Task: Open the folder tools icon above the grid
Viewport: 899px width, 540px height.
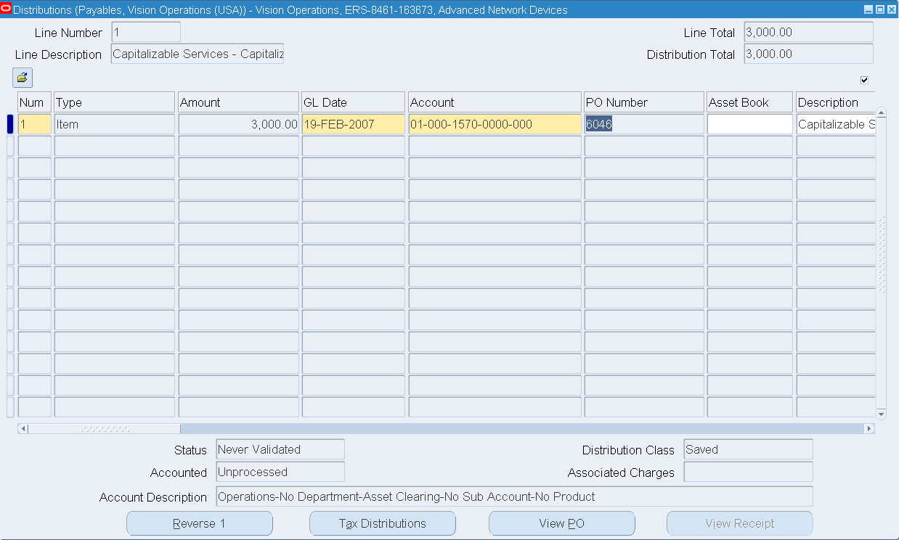Action: click(23, 77)
